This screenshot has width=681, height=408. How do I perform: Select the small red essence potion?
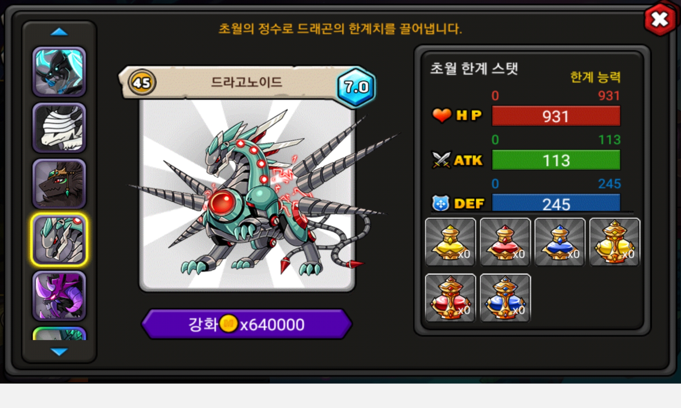505,242
